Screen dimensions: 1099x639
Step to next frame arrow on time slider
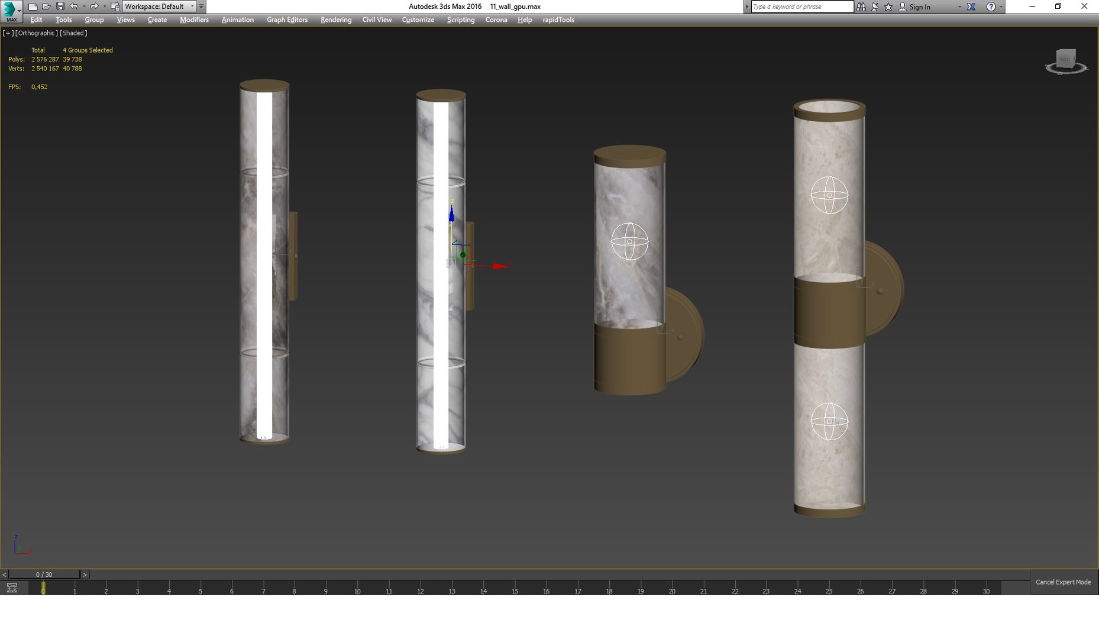85,575
